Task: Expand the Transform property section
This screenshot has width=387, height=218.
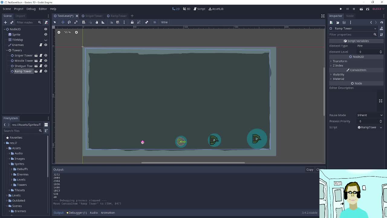Action: (340, 61)
